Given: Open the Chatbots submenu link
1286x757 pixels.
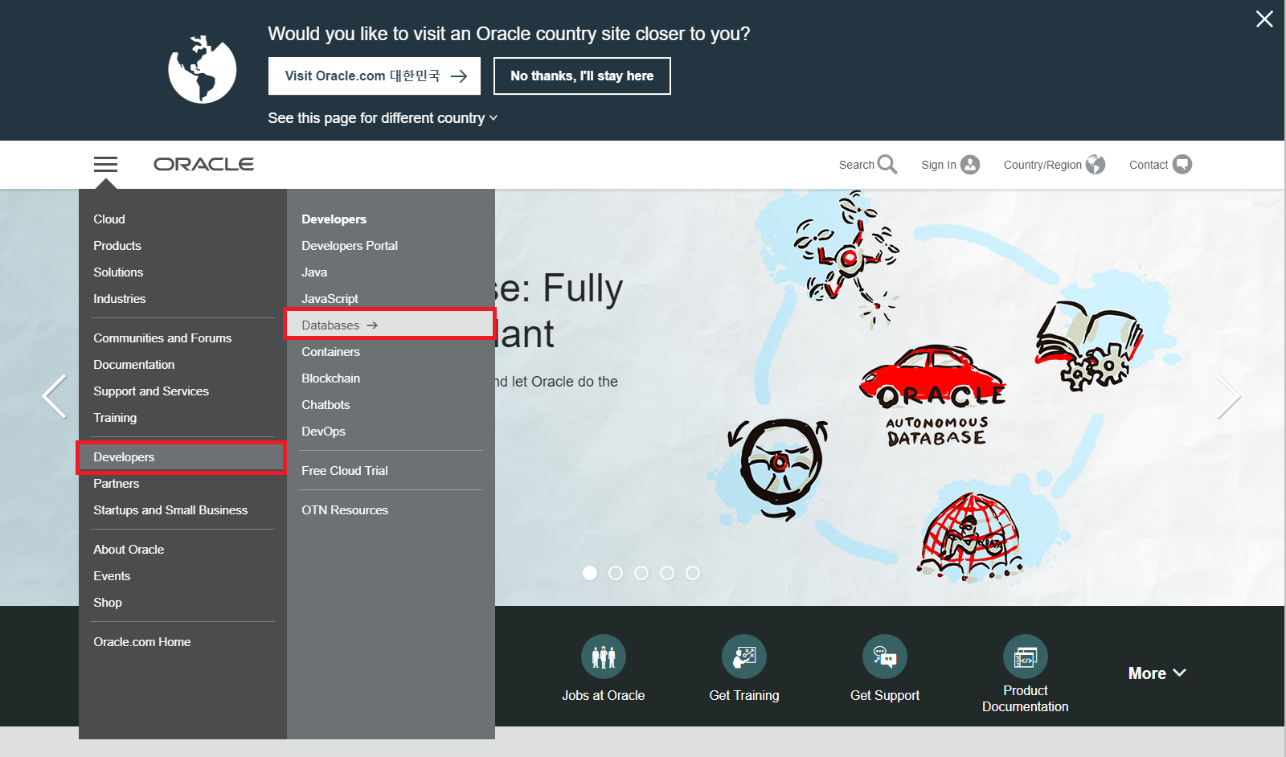Looking at the screenshot, I should tap(326, 404).
